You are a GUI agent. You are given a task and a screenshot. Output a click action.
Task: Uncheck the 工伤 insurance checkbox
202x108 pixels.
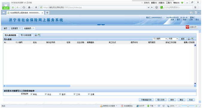(75, 94)
